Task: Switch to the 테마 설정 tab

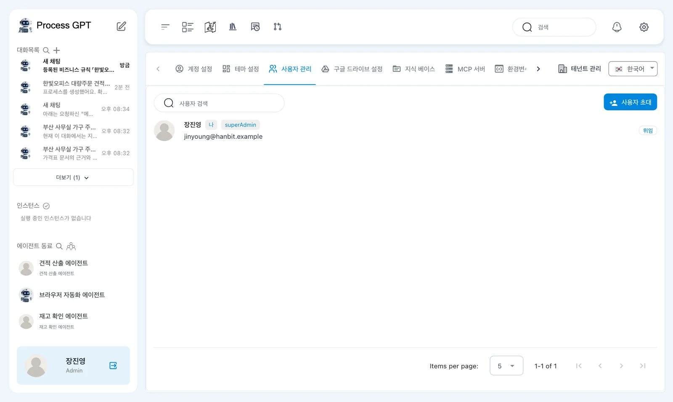Action: click(241, 69)
